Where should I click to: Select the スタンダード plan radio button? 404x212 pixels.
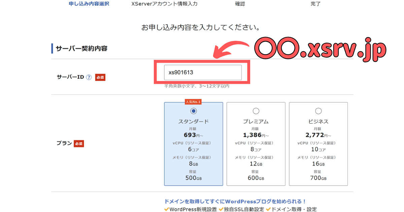(x=194, y=111)
